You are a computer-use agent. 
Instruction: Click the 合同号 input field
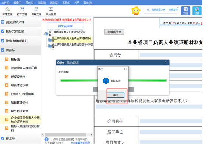coord(171,55)
